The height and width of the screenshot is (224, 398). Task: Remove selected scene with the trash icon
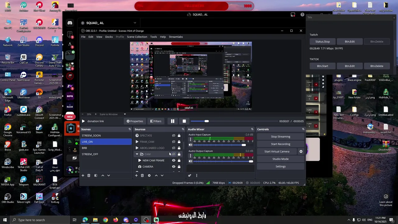click(x=89, y=175)
